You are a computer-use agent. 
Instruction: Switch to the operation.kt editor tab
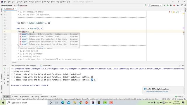(x=10, y=9)
